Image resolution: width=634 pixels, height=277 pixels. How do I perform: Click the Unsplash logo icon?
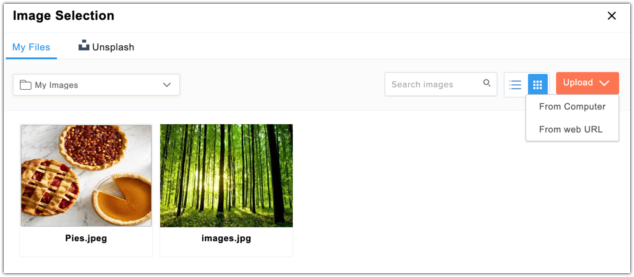(x=84, y=45)
